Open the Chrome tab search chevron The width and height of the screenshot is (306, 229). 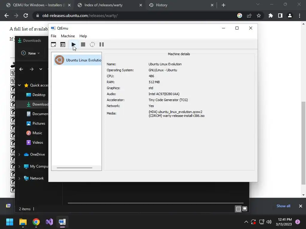click(258, 4)
